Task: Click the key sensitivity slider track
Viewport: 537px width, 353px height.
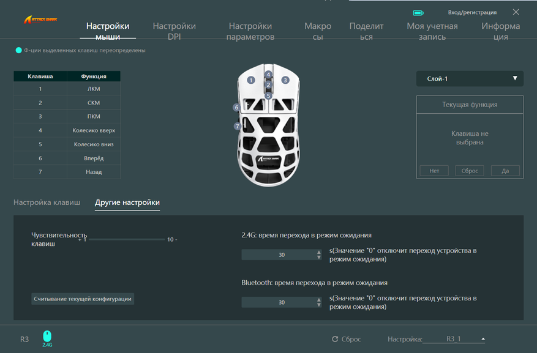Action: [126, 239]
